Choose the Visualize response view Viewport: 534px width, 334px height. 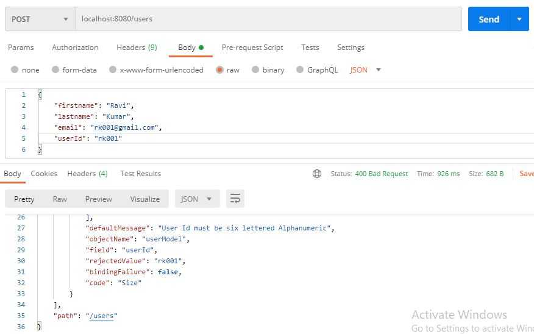pyautogui.click(x=144, y=199)
